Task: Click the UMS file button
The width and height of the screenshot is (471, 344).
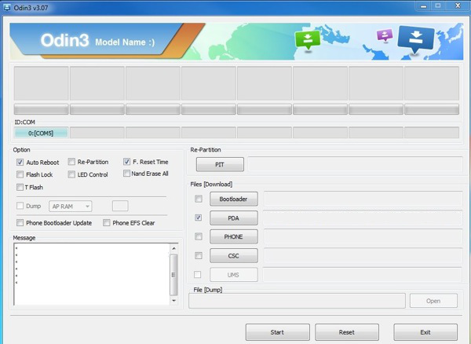Action: click(234, 275)
